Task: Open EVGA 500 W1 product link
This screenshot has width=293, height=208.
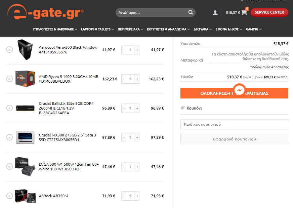Action: (69, 167)
